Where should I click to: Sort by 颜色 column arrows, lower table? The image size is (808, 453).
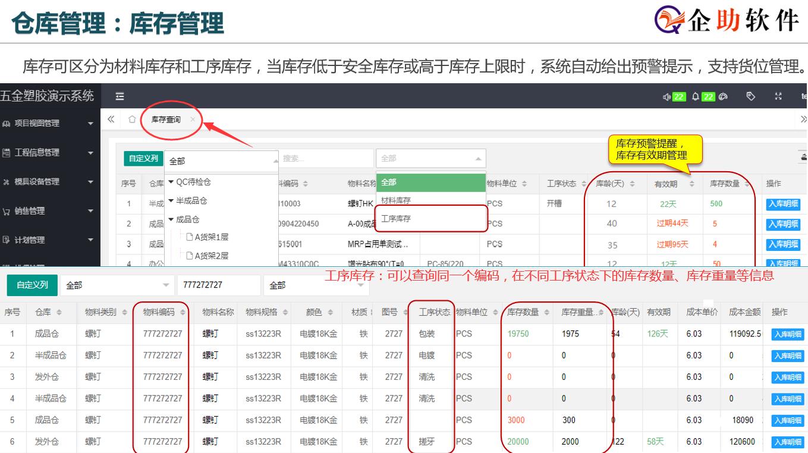pos(330,313)
